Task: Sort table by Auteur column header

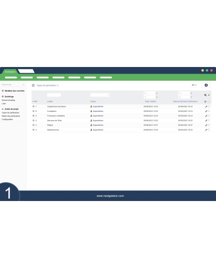Action: 93,101
